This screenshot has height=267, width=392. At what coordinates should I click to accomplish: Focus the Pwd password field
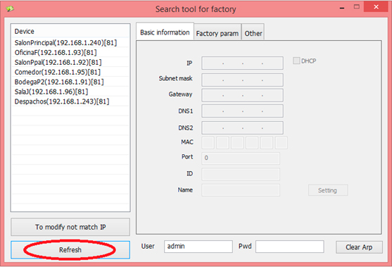click(290, 247)
